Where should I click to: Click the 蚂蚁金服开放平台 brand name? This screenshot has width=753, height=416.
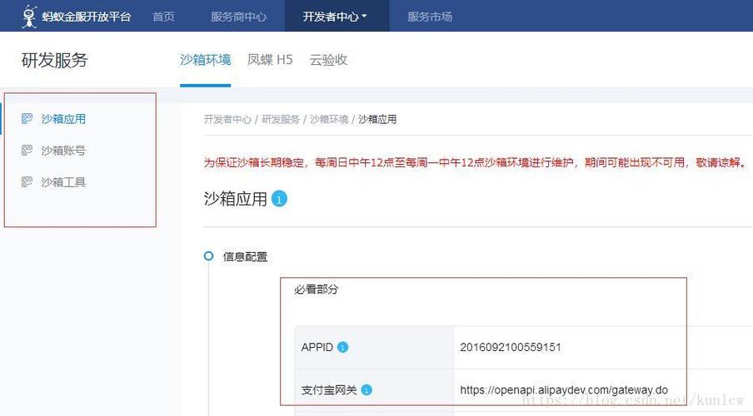87,17
